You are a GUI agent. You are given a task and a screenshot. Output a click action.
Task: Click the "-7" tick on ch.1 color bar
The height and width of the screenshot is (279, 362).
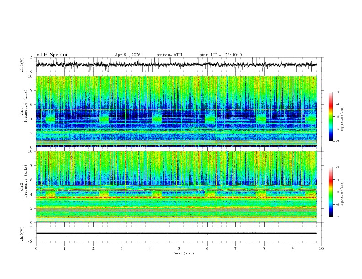(337, 141)
